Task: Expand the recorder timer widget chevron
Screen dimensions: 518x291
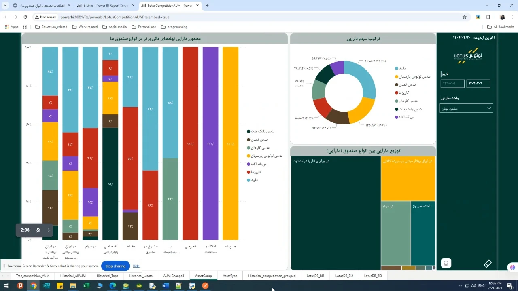Action: [x=49, y=230]
